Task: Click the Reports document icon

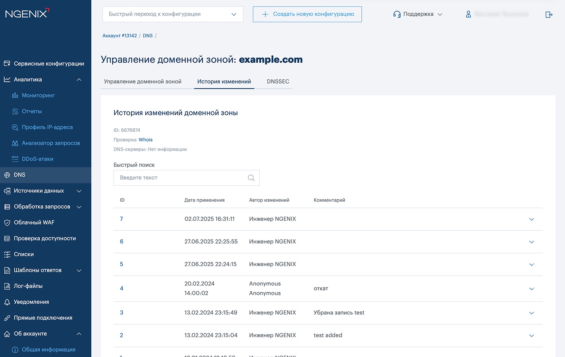Action: coord(15,111)
